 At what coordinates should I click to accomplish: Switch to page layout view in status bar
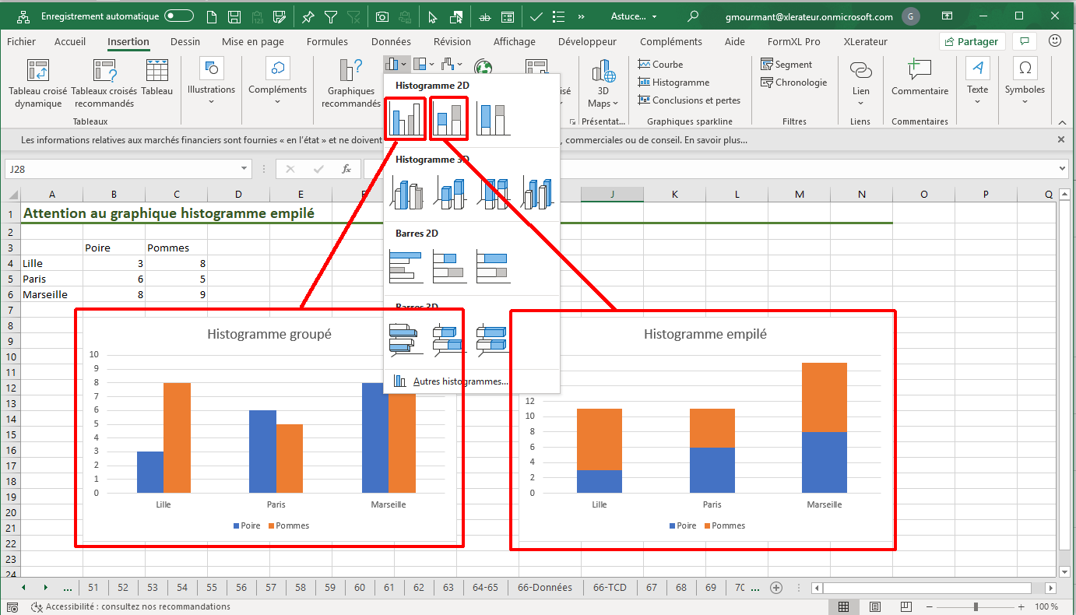[x=875, y=606]
